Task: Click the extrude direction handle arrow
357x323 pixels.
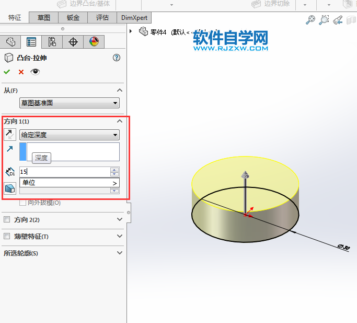Action: (x=245, y=175)
